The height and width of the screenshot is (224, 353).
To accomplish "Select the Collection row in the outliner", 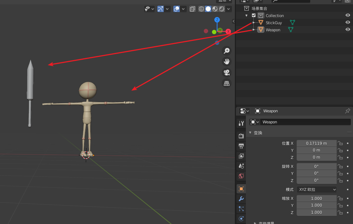I will coord(275,16).
